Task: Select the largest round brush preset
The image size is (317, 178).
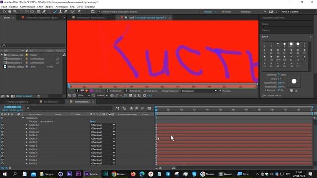Action: pos(298,44)
